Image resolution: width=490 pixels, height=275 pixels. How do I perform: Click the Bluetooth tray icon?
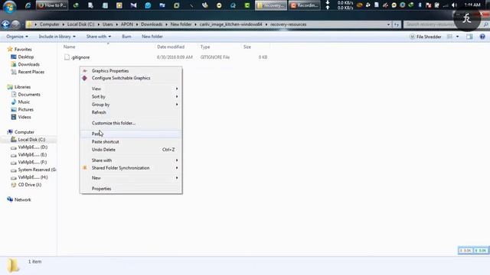point(420,5)
